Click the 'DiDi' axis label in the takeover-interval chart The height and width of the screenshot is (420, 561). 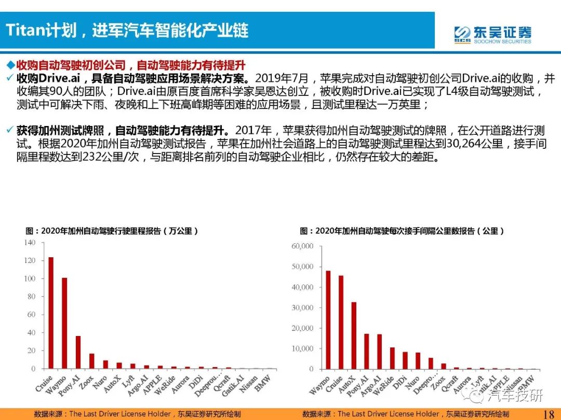(400, 382)
